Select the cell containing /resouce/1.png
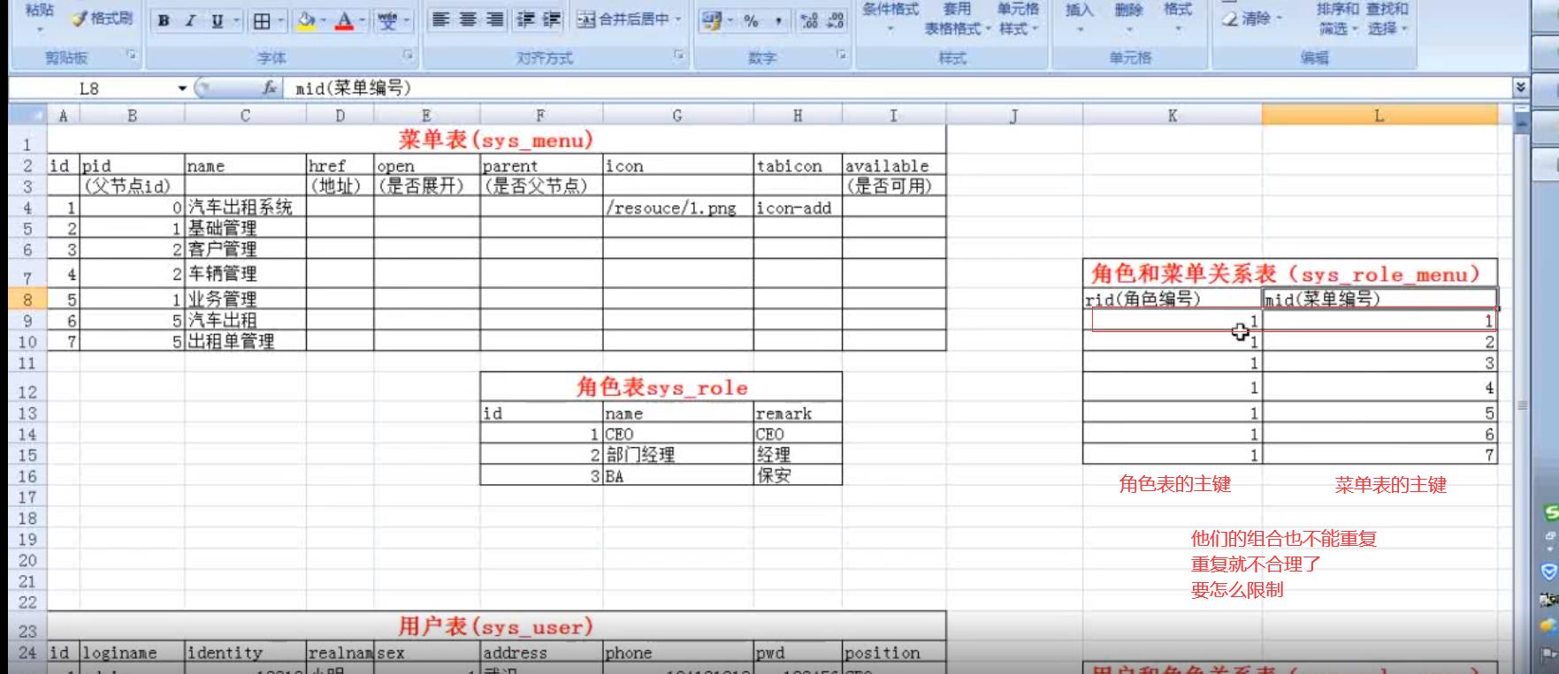1559x674 pixels. click(x=678, y=208)
